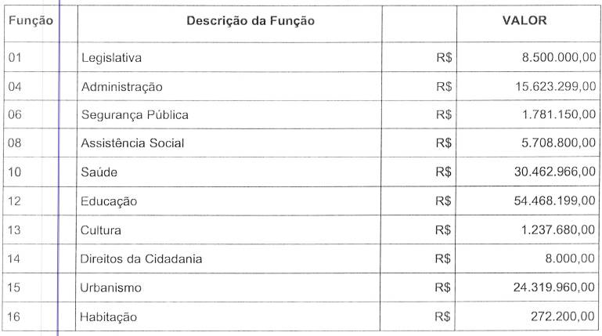Select the 'Saúde' description cell
This screenshot has height=336, width=602.
tap(99, 172)
